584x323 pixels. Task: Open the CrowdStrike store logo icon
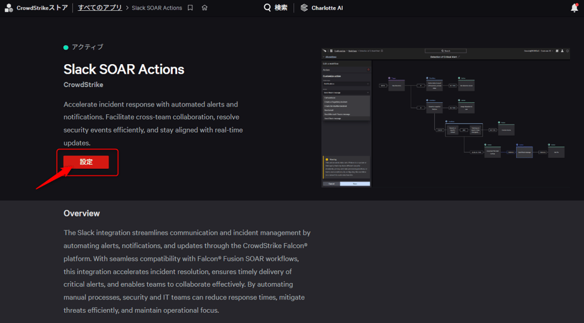(x=8, y=8)
